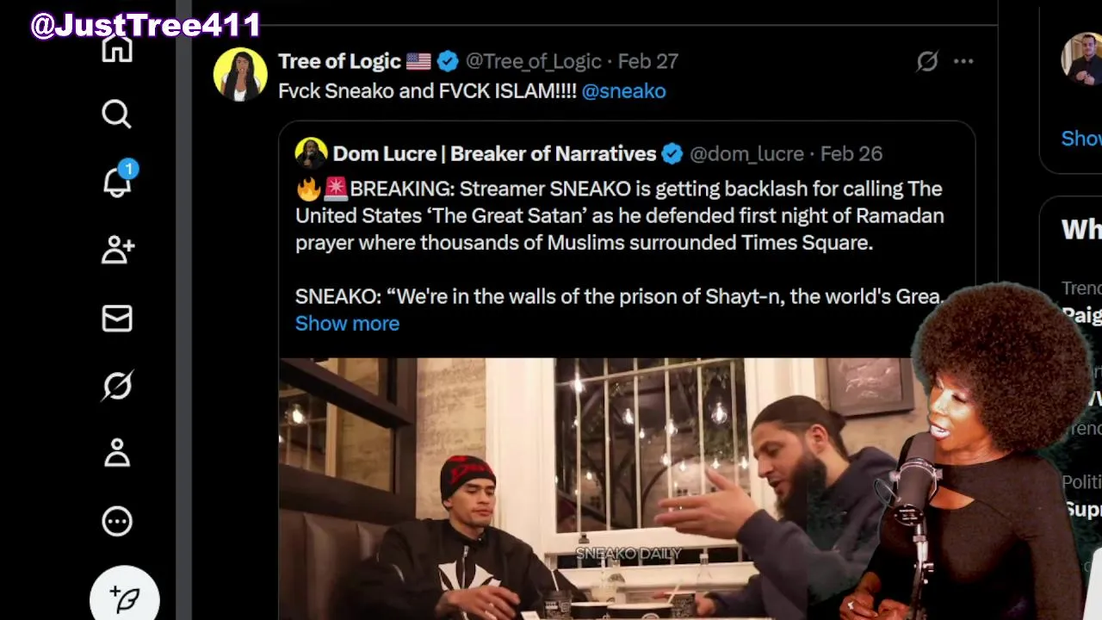Click the @Tree_of_Logic handle
This screenshot has height=620, width=1102.
tap(533, 61)
